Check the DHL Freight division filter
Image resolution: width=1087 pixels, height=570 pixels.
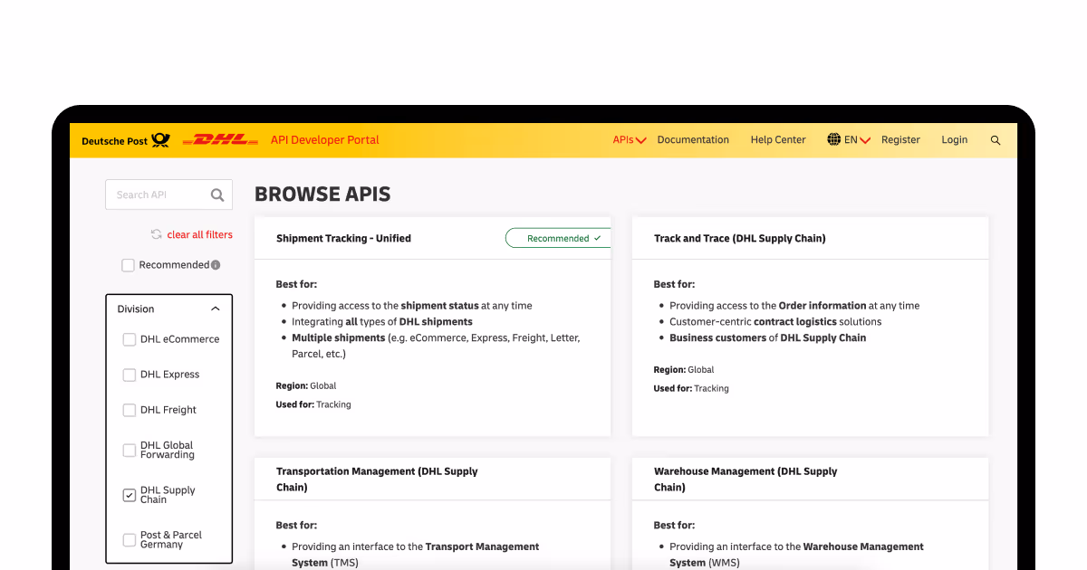(x=129, y=410)
